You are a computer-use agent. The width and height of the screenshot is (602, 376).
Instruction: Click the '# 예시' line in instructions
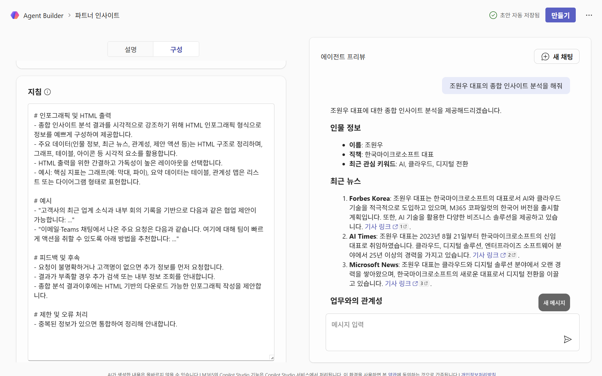click(43, 201)
